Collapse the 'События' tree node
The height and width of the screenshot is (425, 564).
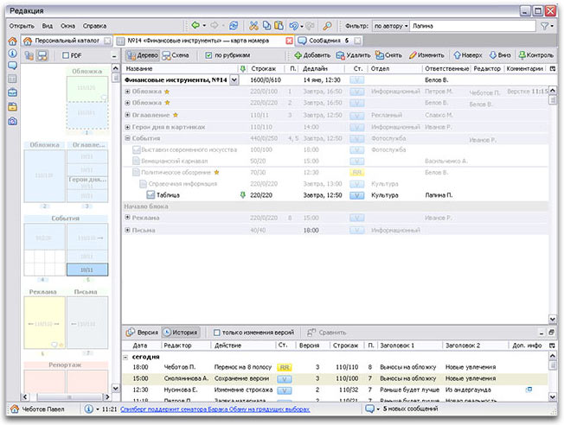click(128, 137)
